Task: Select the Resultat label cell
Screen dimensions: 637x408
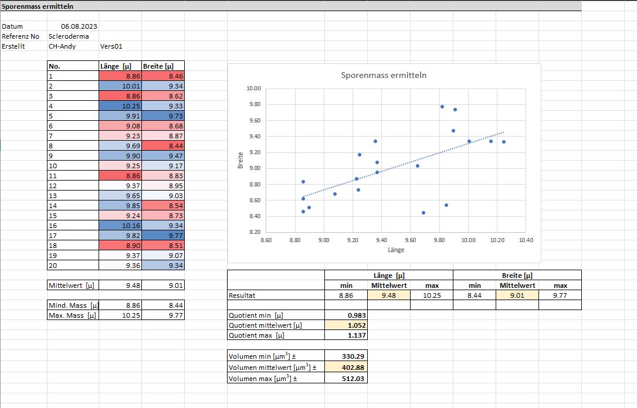Action: click(x=276, y=295)
